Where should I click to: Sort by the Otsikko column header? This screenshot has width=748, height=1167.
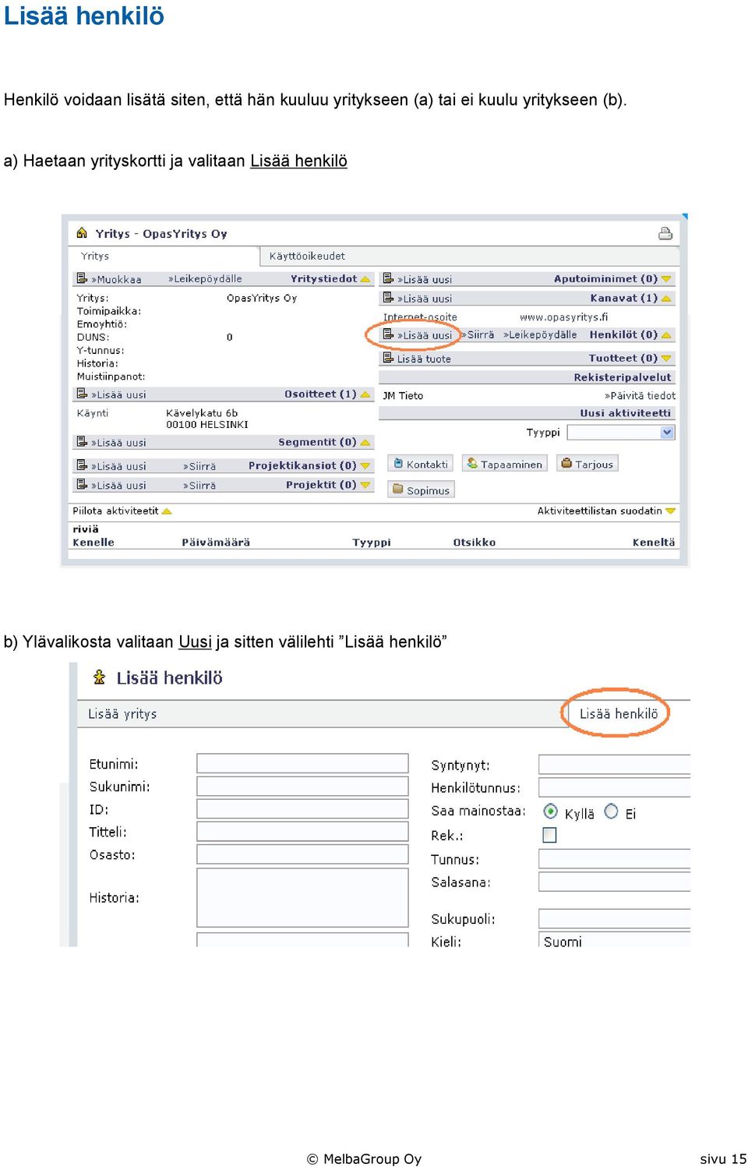(475, 543)
